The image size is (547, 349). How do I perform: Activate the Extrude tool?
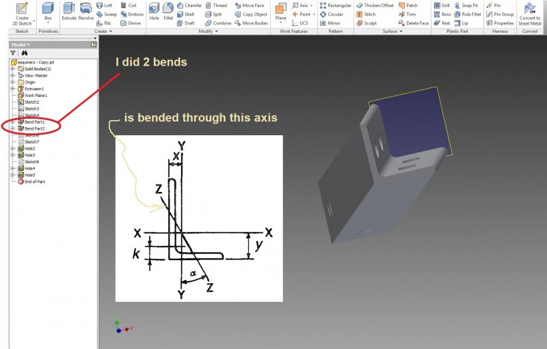(x=69, y=12)
